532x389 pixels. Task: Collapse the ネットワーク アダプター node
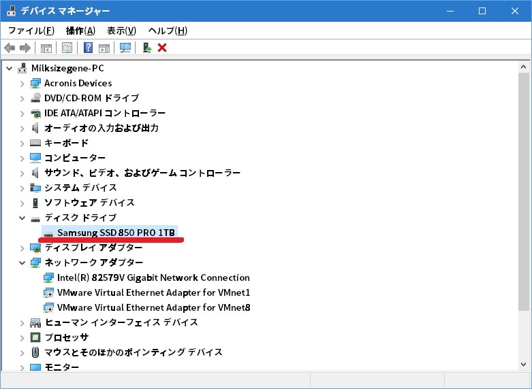coord(22,263)
